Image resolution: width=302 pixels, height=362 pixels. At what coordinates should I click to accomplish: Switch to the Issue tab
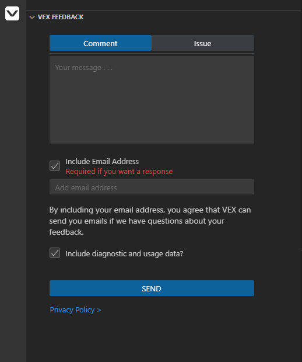point(203,43)
